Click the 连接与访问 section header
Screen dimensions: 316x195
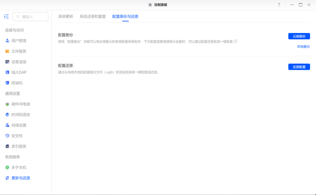(x=14, y=30)
